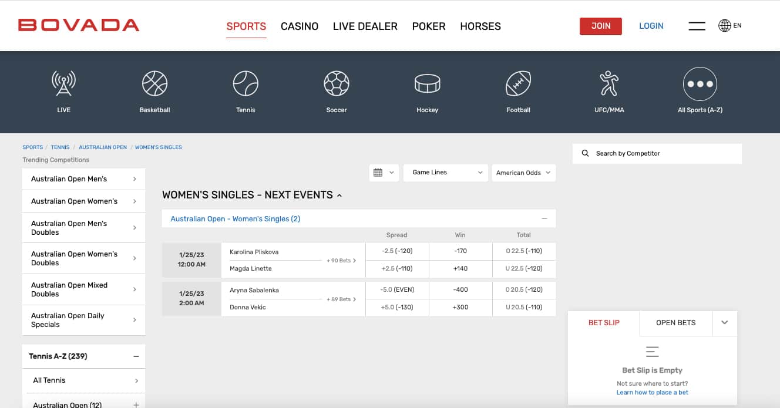Go to AUSTRALIAN OPEN breadcrumb link

coord(103,147)
